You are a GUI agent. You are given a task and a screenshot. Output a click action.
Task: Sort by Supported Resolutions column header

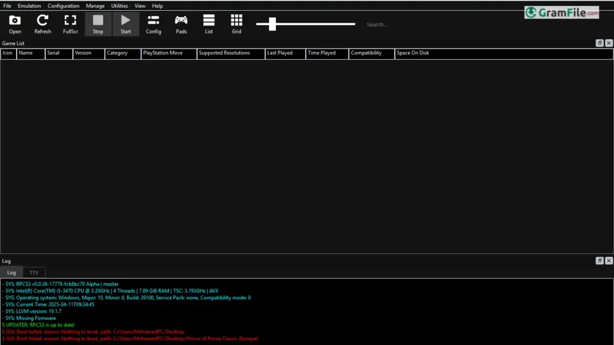[231, 53]
